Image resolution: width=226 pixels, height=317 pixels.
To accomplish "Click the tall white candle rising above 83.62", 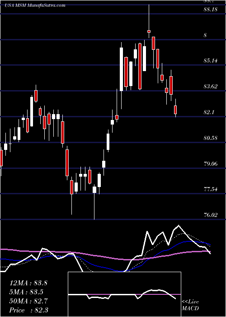I will coord(122,69).
